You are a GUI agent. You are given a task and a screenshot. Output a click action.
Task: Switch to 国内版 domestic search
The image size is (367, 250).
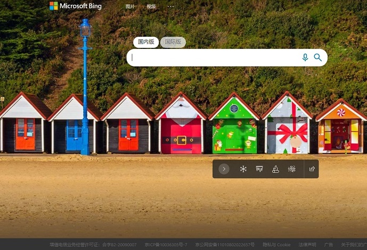click(x=146, y=42)
